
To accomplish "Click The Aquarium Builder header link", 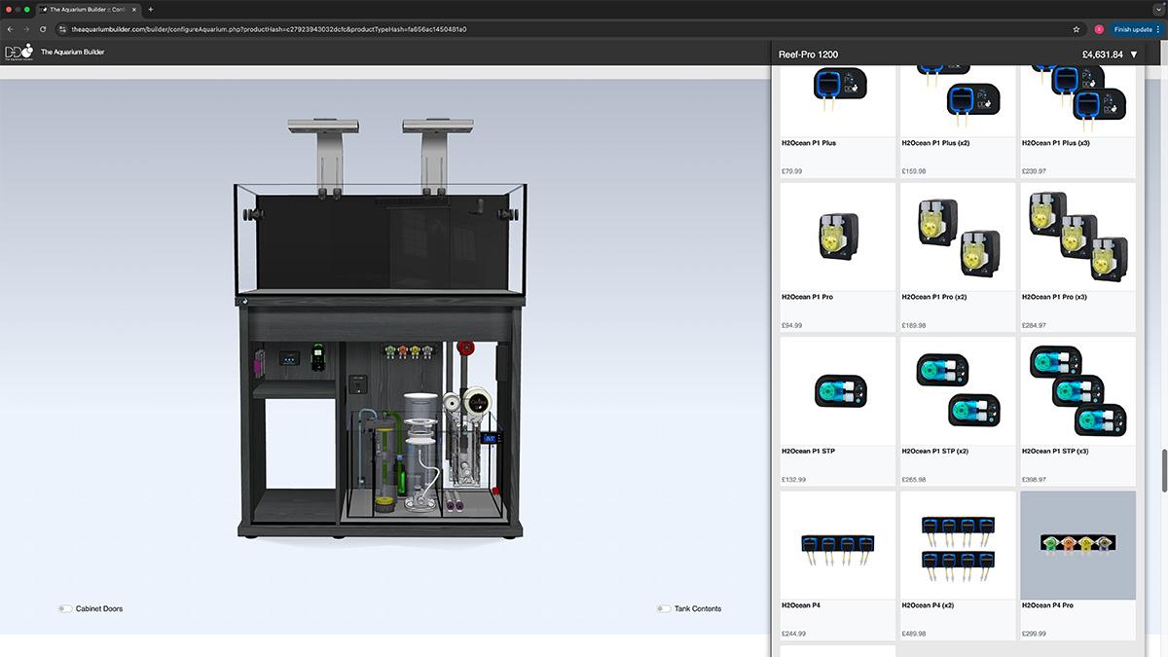I will 72,52.
